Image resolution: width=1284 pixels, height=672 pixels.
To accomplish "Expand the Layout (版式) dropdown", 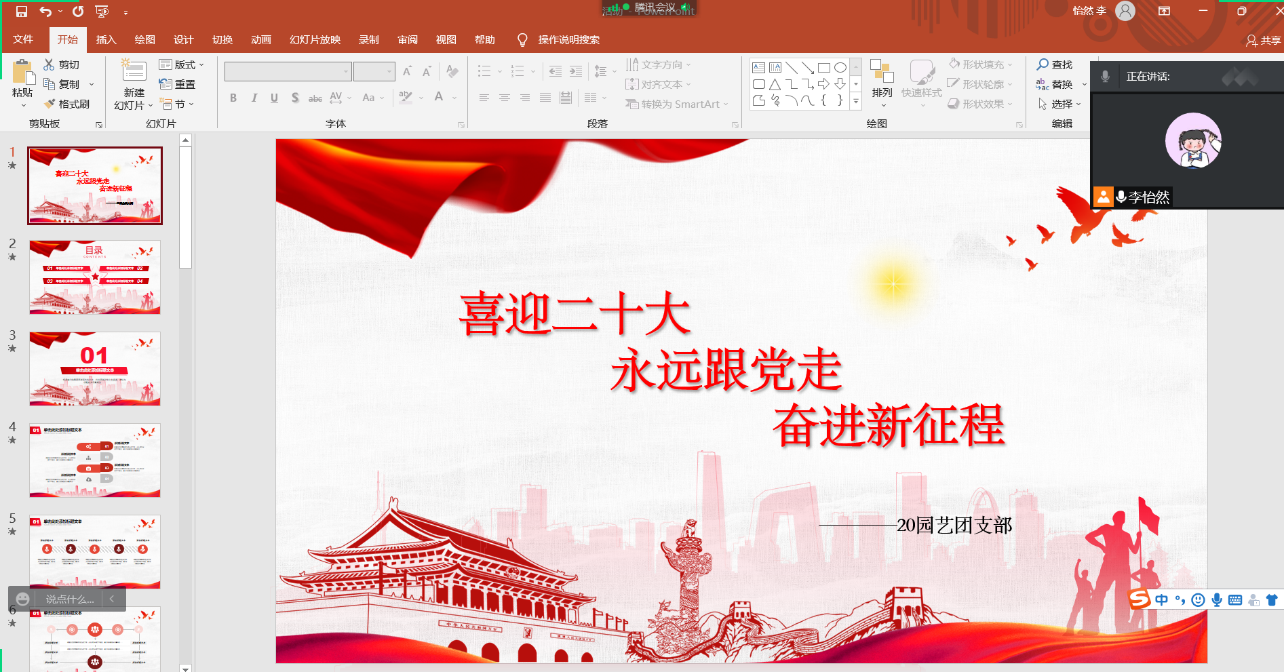I will point(182,64).
